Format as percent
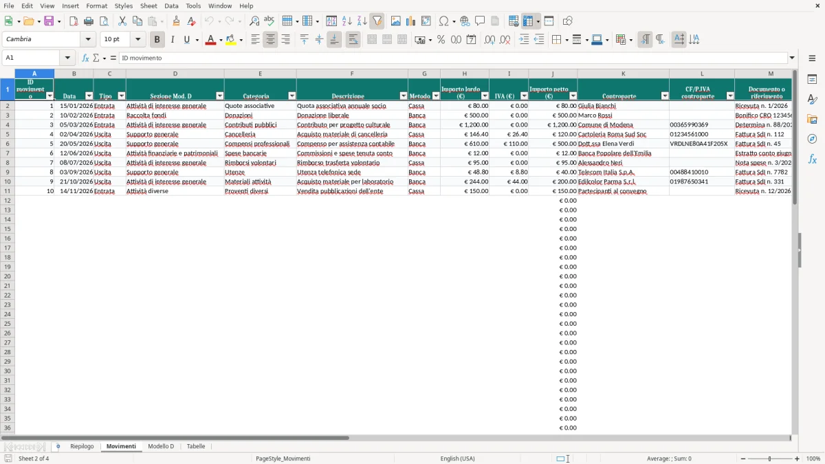825x464 pixels. (x=441, y=40)
